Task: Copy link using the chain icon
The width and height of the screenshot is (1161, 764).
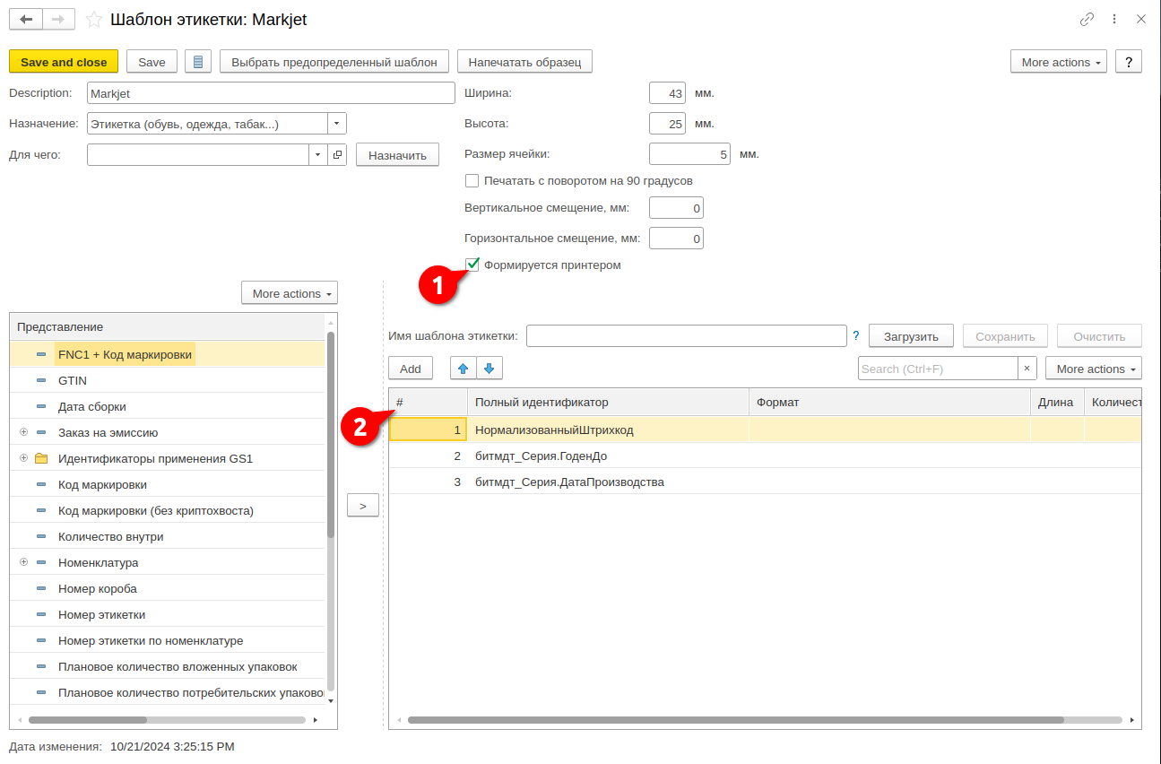Action: click(x=1087, y=19)
